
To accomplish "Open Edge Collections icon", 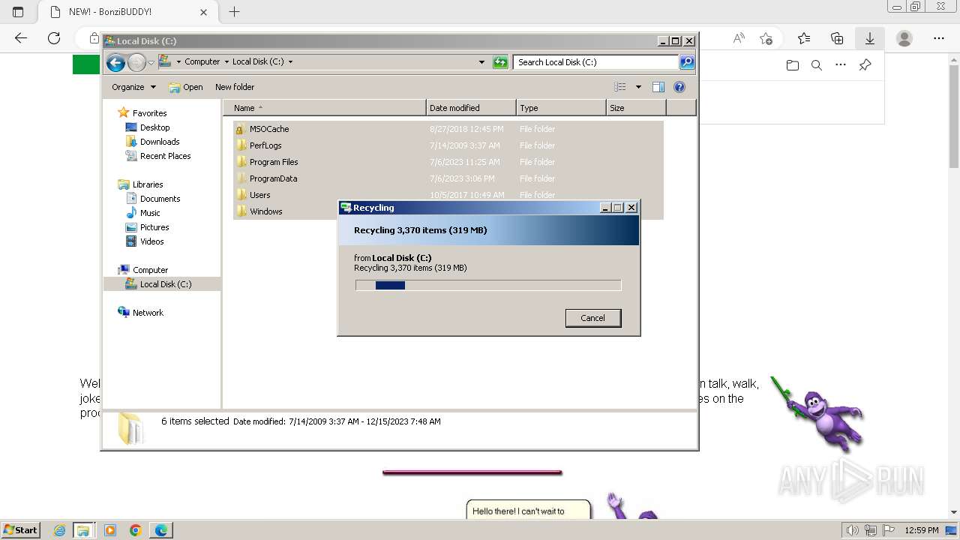I will click(x=837, y=38).
